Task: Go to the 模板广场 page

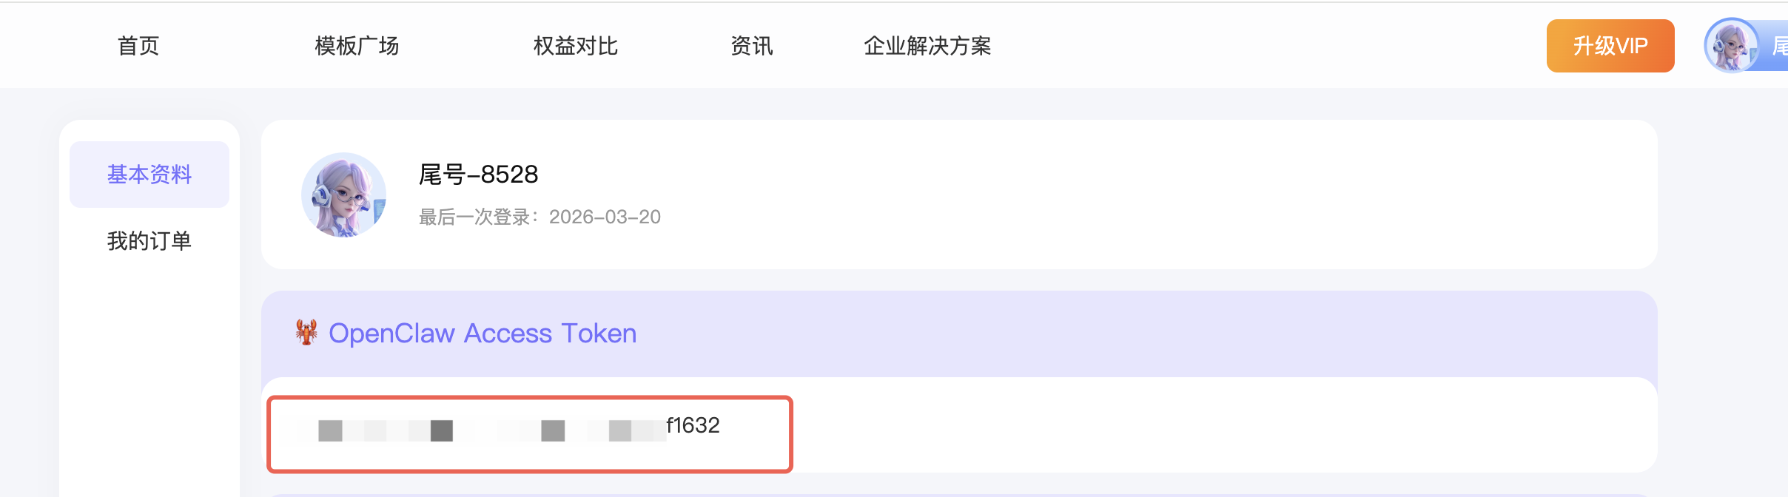Action: click(357, 46)
